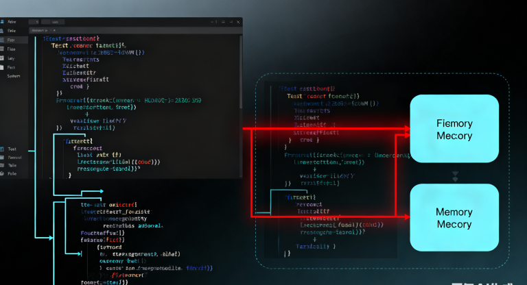Click the icon beside Test in lower sidebar
527x285 pixels.
coord(3,149)
